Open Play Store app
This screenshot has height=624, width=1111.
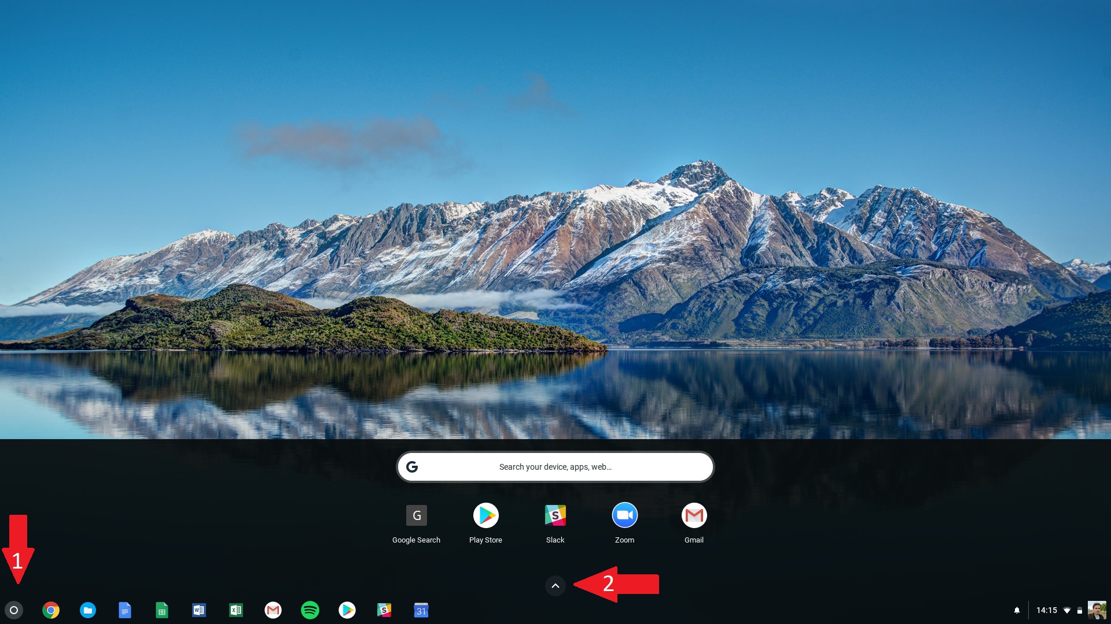[485, 515]
